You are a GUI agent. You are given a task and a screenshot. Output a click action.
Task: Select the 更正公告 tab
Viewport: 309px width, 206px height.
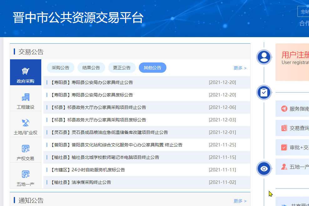pyautogui.click(x=122, y=68)
